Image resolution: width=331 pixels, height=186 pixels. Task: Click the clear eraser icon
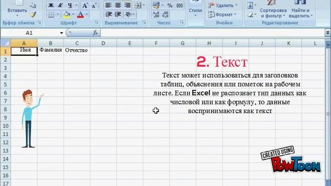click(250, 14)
